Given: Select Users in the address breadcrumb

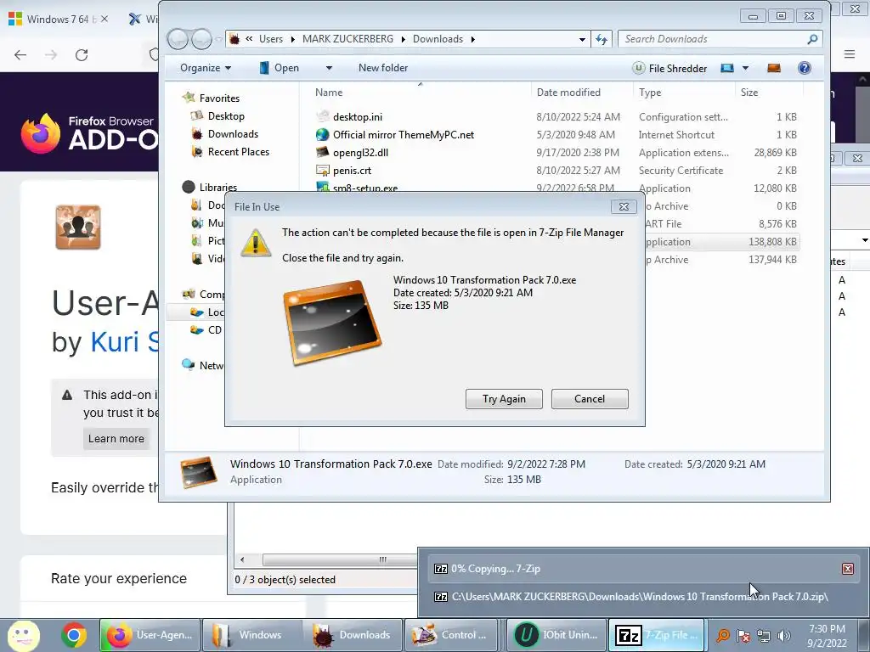Looking at the screenshot, I should [x=271, y=39].
